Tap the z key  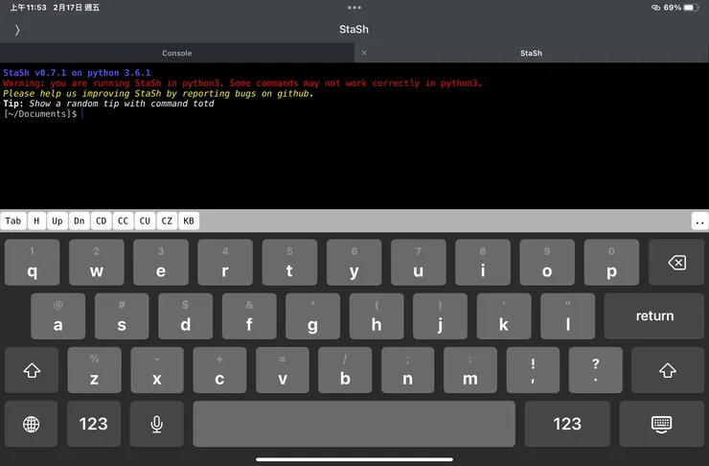[x=94, y=370]
